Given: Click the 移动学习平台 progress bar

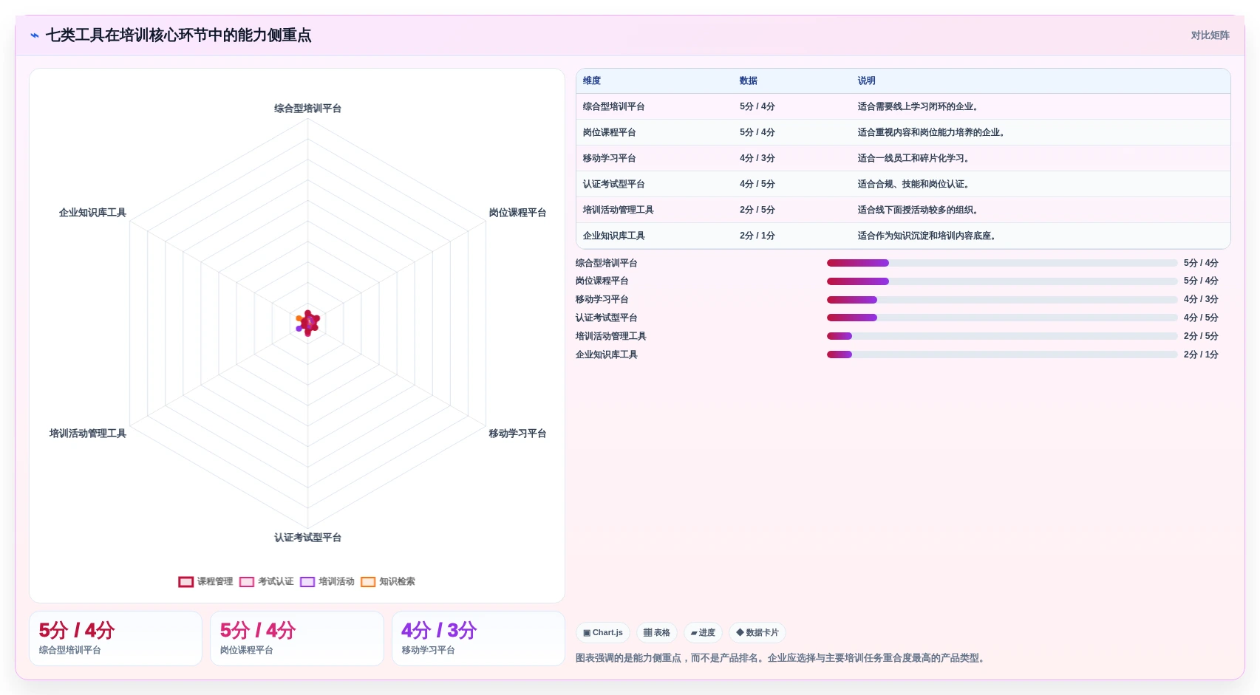Looking at the screenshot, I should (1002, 300).
